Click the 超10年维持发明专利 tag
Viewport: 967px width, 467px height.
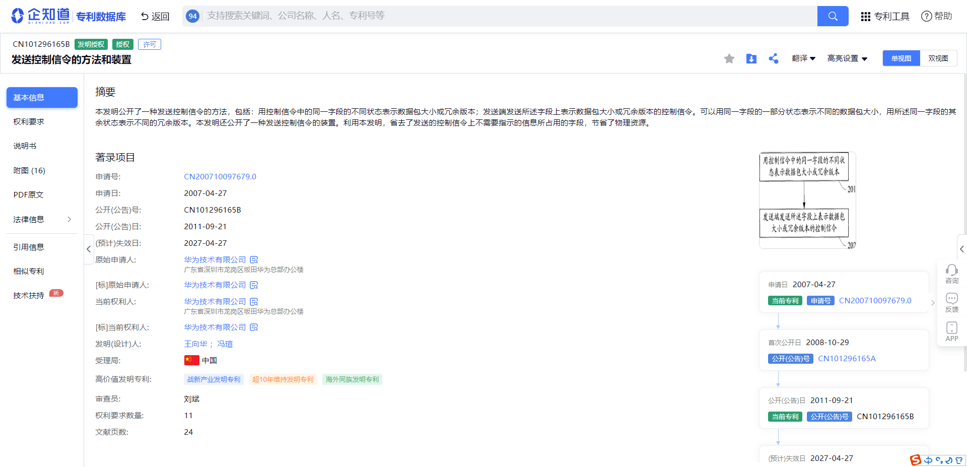[283, 379]
